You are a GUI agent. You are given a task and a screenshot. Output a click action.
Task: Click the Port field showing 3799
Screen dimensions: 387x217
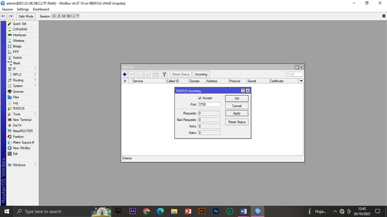tap(209, 105)
